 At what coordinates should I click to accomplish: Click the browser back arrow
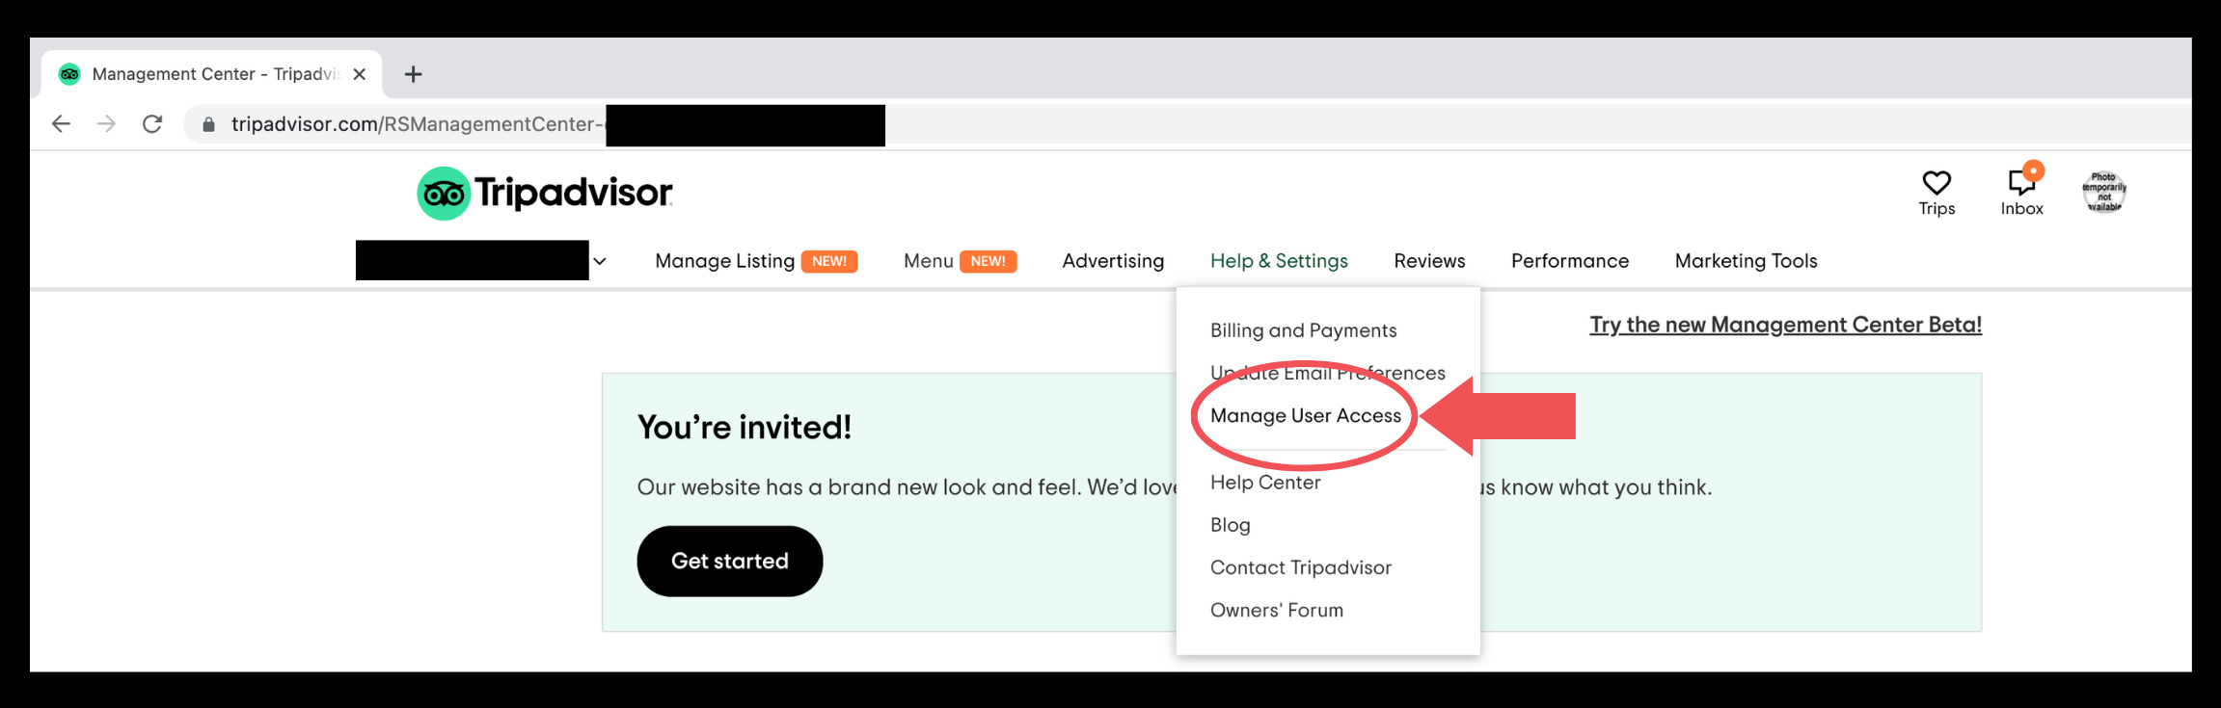(61, 124)
